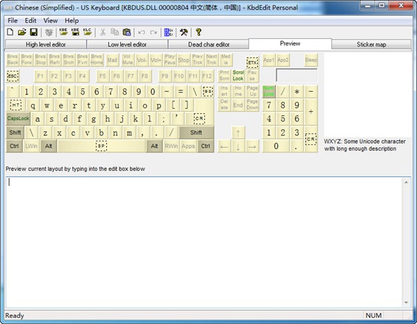Click the Apps key

tap(188, 146)
